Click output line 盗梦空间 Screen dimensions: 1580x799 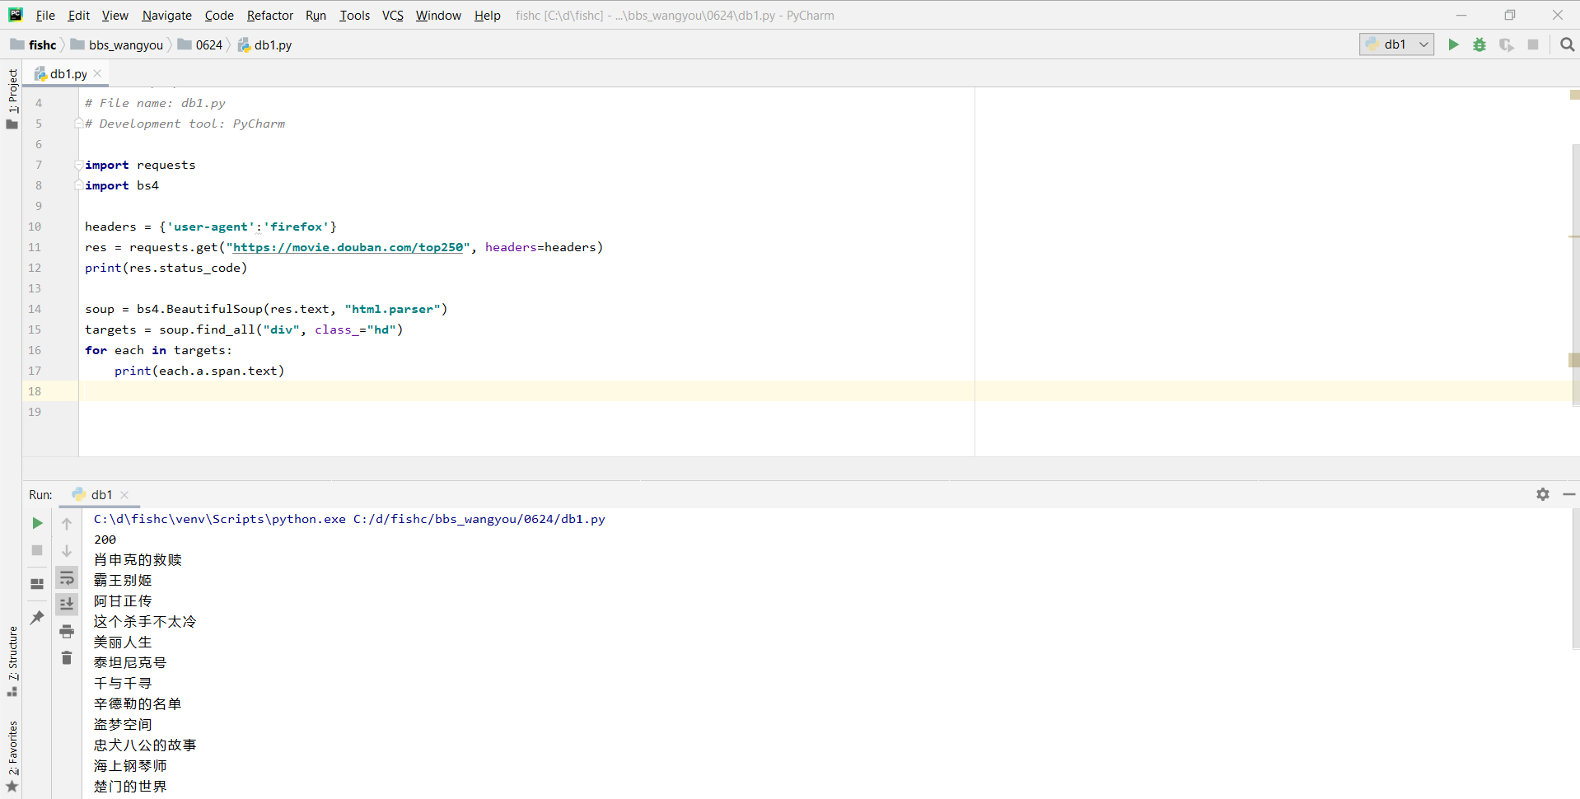[123, 725]
